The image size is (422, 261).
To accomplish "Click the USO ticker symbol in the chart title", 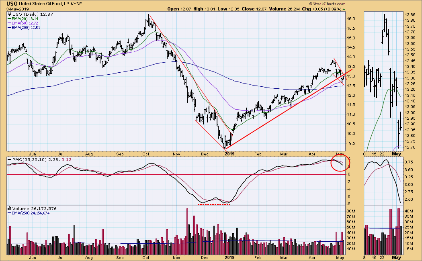I will coord(12,4).
